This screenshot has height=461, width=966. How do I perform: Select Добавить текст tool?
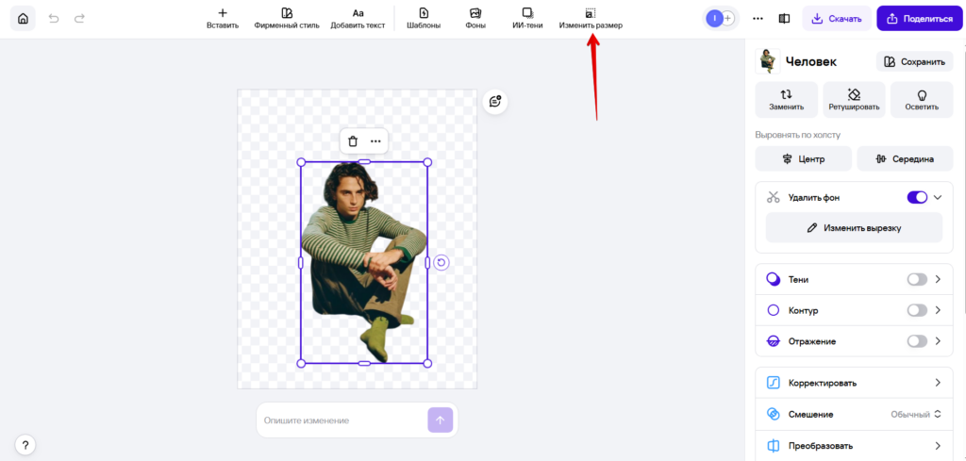358,19
